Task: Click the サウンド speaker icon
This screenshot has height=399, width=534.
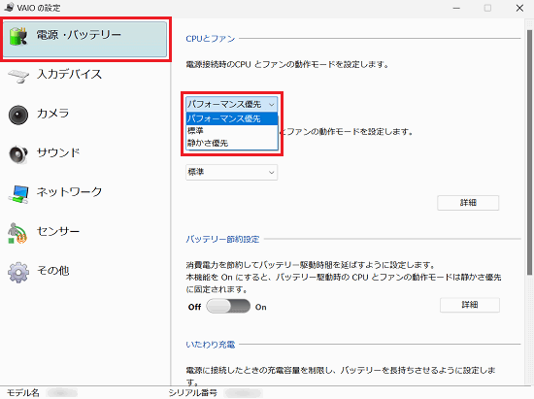Action: click(18, 154)
